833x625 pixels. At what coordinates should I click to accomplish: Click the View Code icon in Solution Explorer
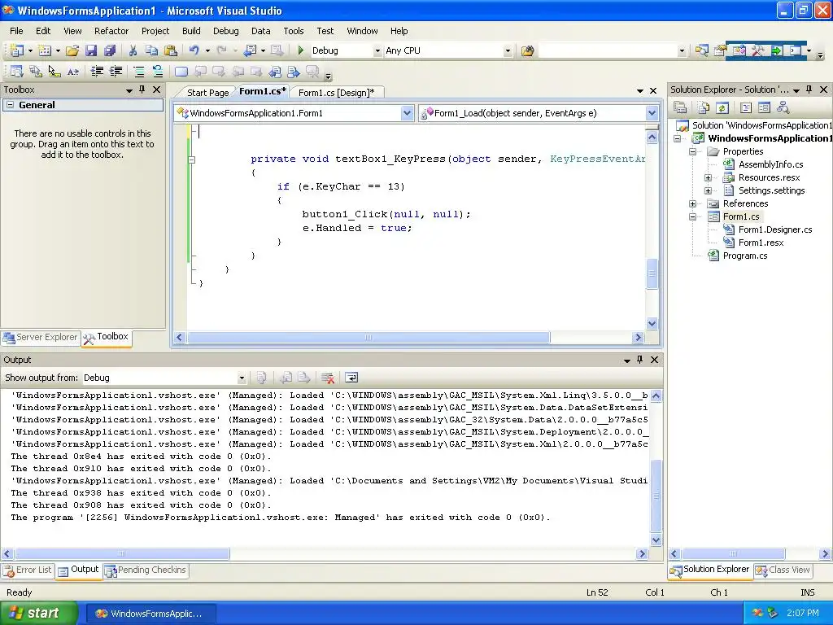click(x=746, y=108)
